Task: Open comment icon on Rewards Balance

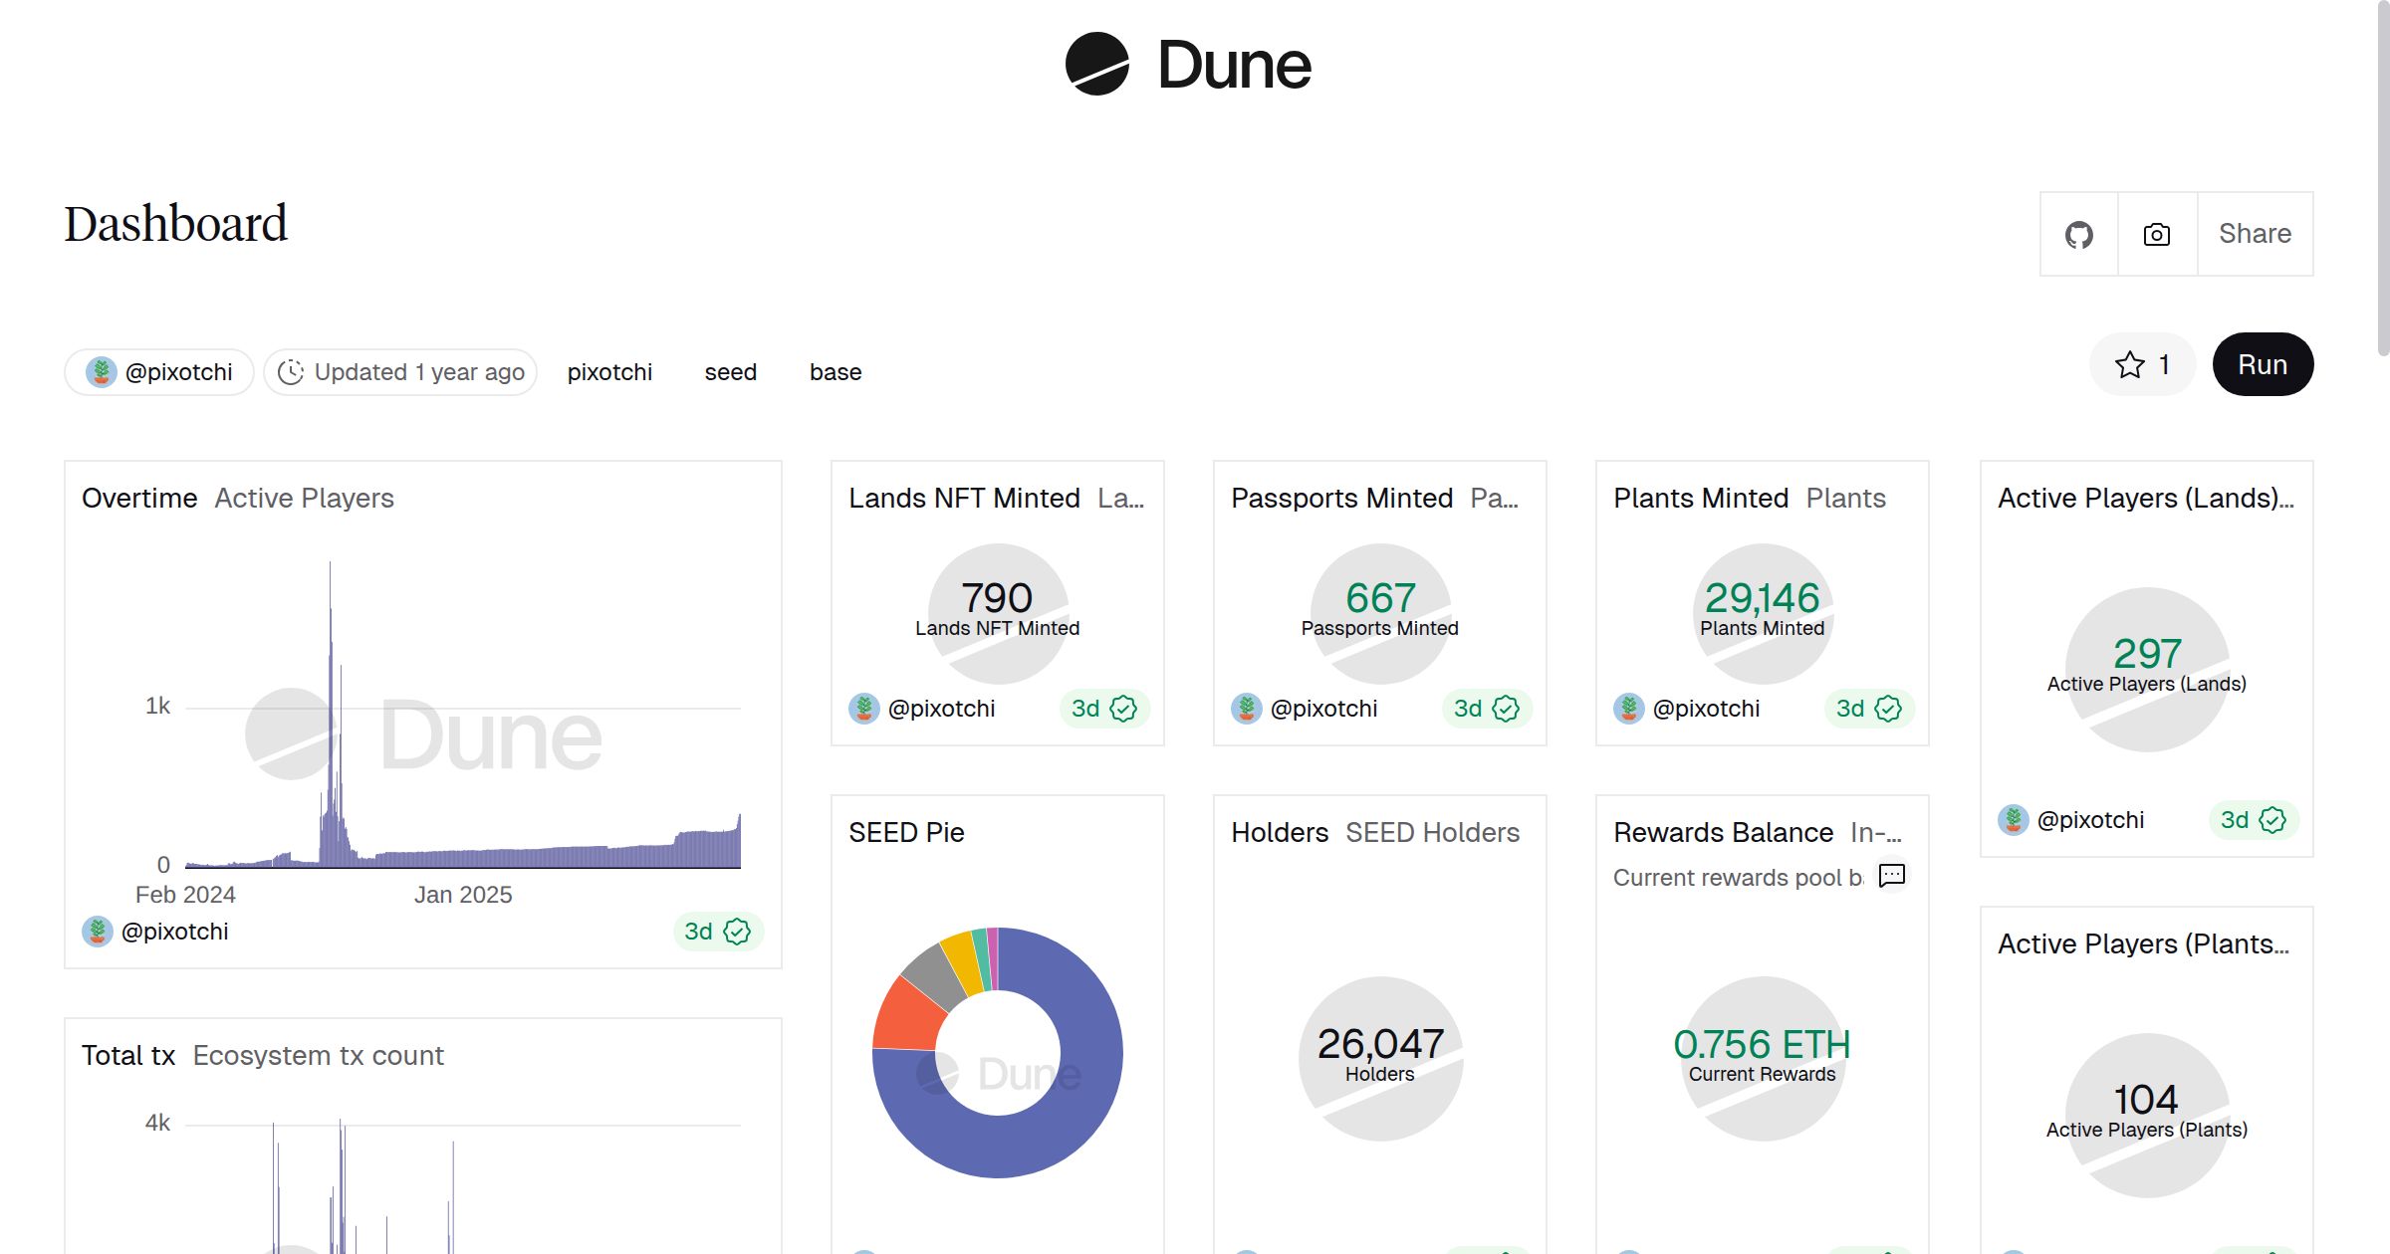Action: click(x=1891, y=876)
